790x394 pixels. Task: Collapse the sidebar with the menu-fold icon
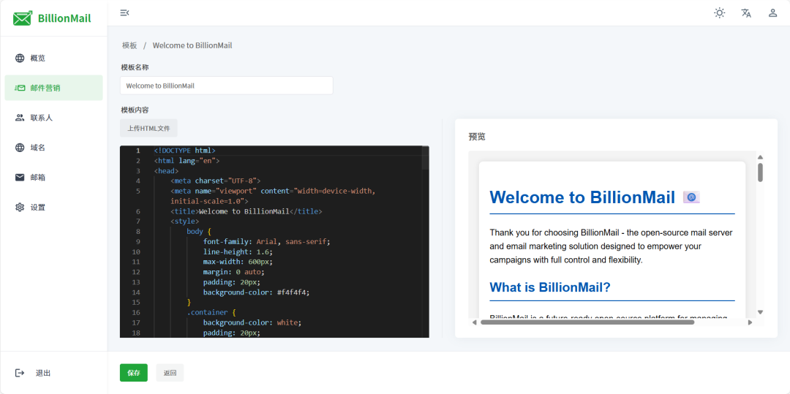tap(124, 13)
